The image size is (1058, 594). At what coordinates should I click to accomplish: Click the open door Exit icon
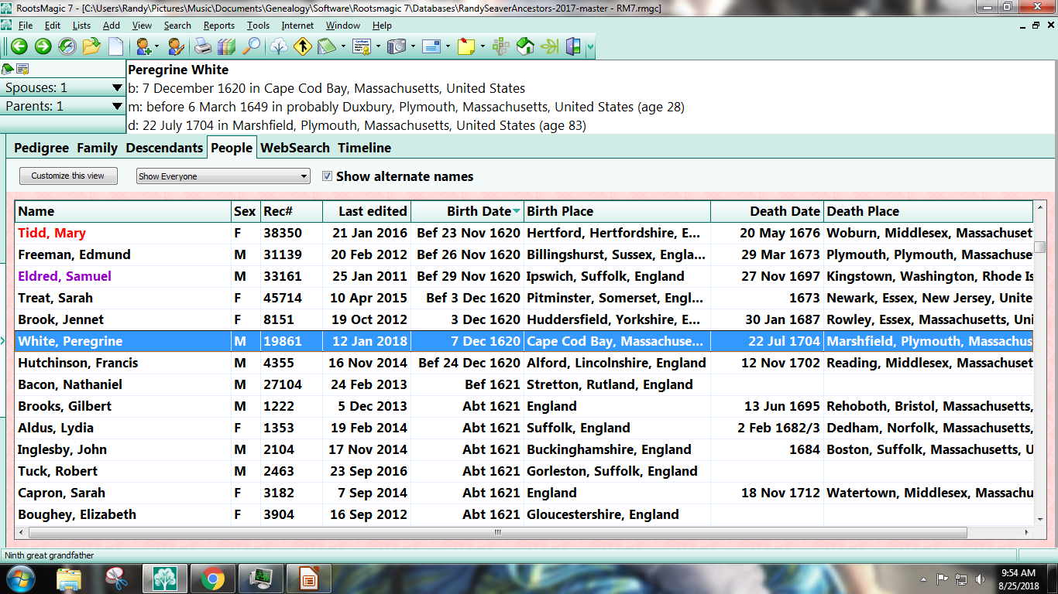pos(573,46)
